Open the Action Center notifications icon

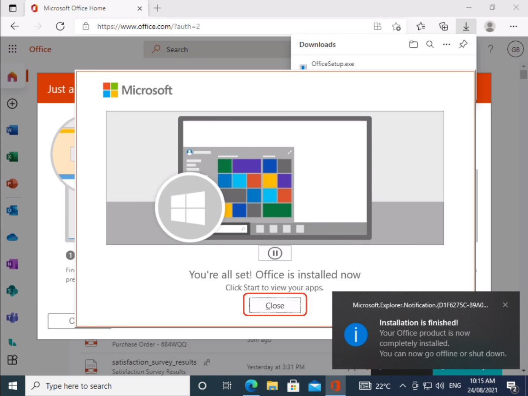pyautogui.click(x=512, y=386)
